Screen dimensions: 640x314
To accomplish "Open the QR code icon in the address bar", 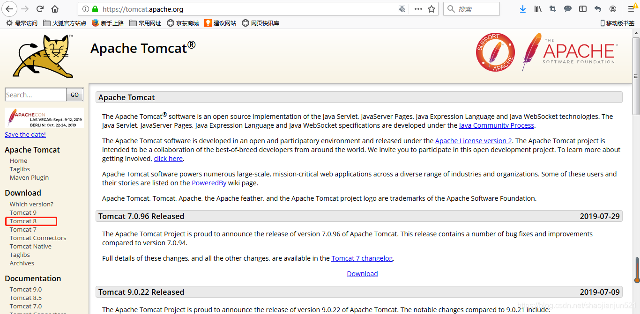I will [402, 9].
